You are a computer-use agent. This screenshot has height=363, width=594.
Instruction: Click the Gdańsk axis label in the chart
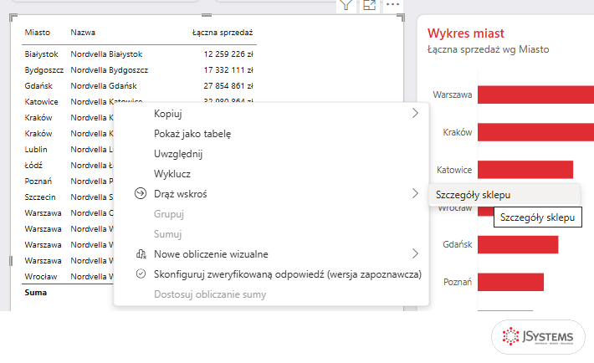[458, 245]
